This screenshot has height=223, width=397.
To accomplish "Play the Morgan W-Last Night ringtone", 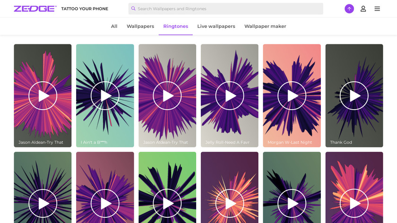I will pyautogui.click(x=292, y=96).
